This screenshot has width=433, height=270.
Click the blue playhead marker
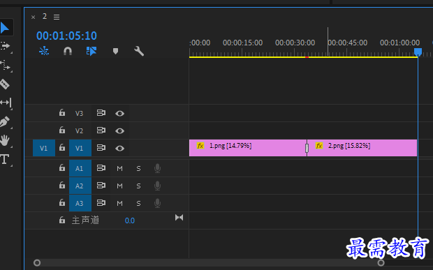pyautogui.click(x=418, y=52)
